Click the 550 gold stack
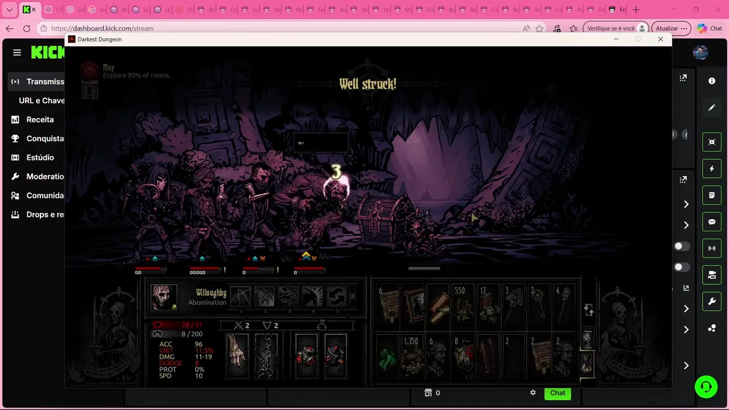 (x=464, y=307)
